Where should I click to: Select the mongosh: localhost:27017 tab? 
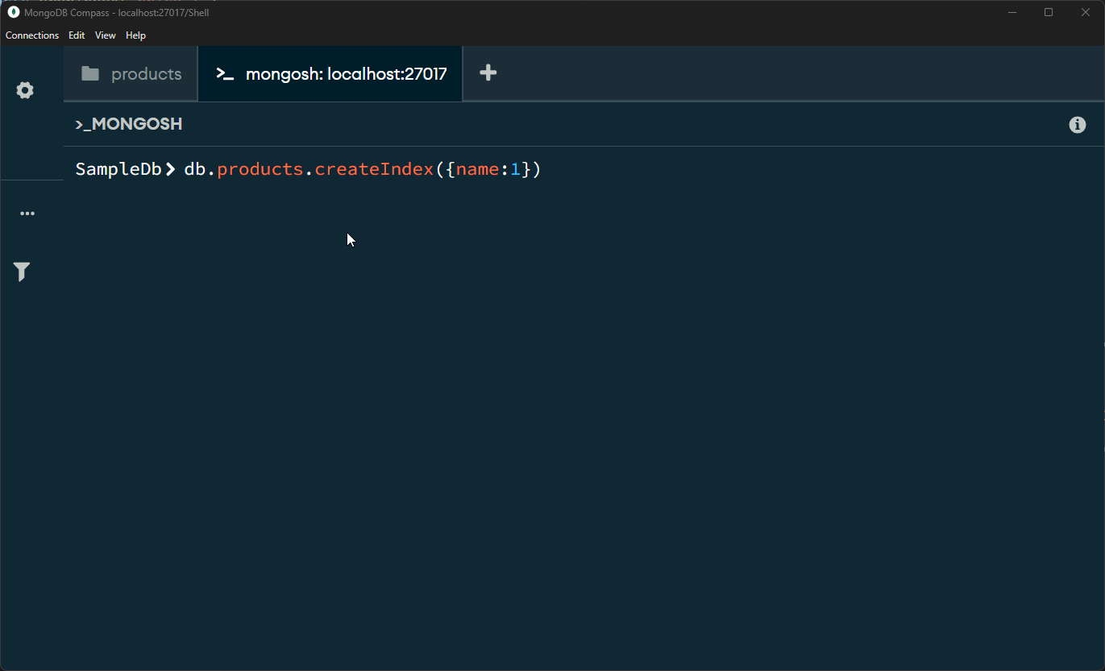[330, 74]
